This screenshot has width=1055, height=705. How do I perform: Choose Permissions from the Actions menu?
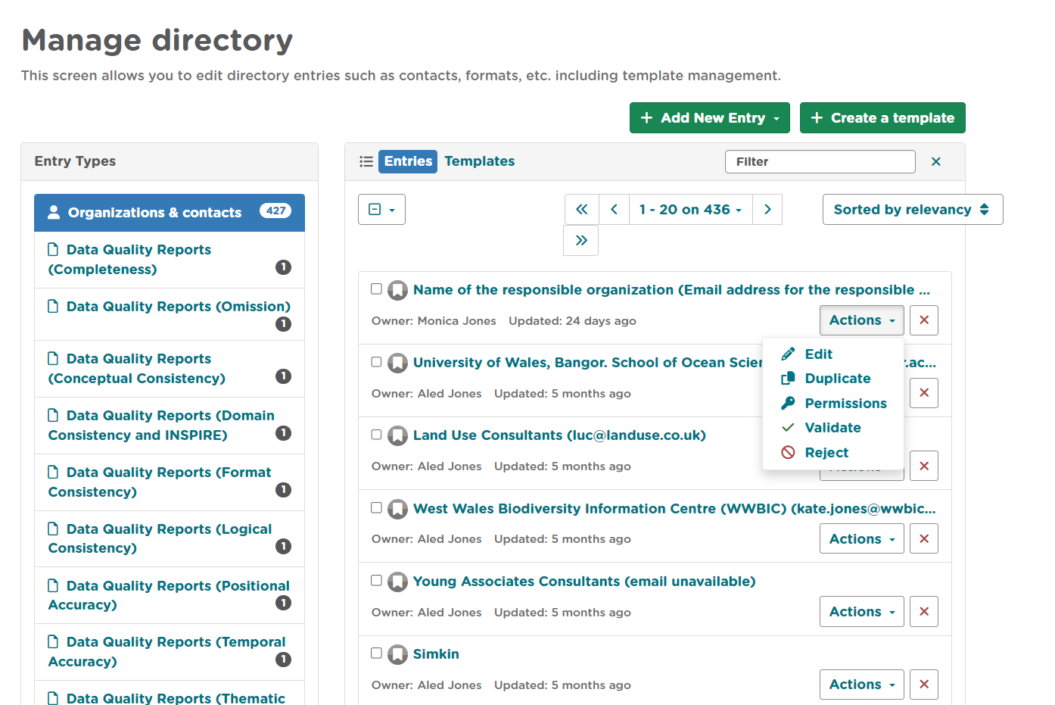(x=833, y=403)
